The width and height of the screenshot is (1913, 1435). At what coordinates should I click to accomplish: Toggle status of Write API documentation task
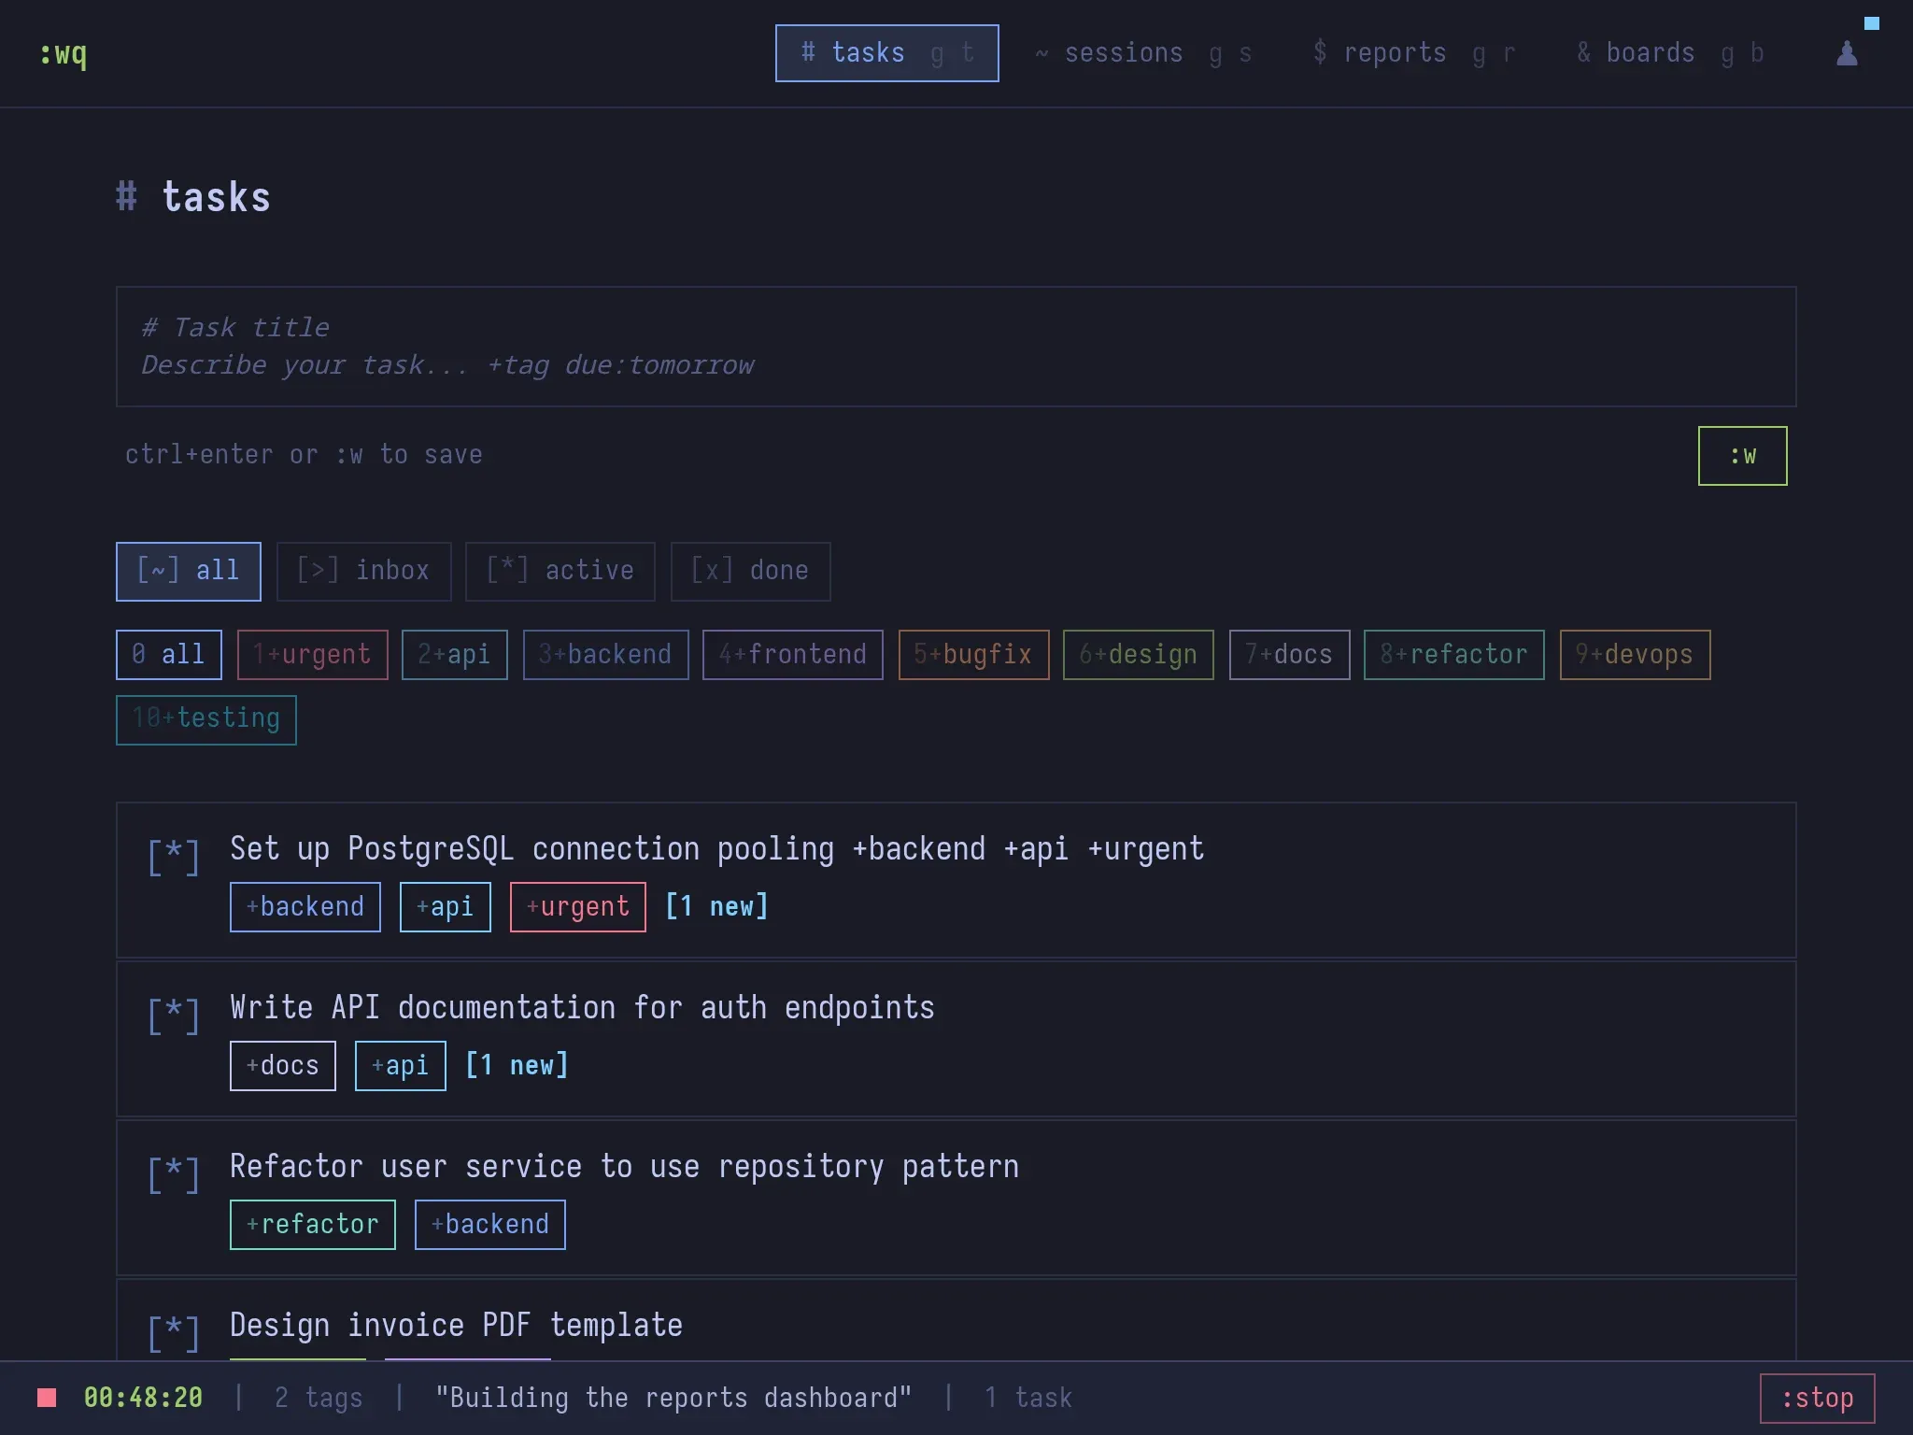[x=174, y=1015]
